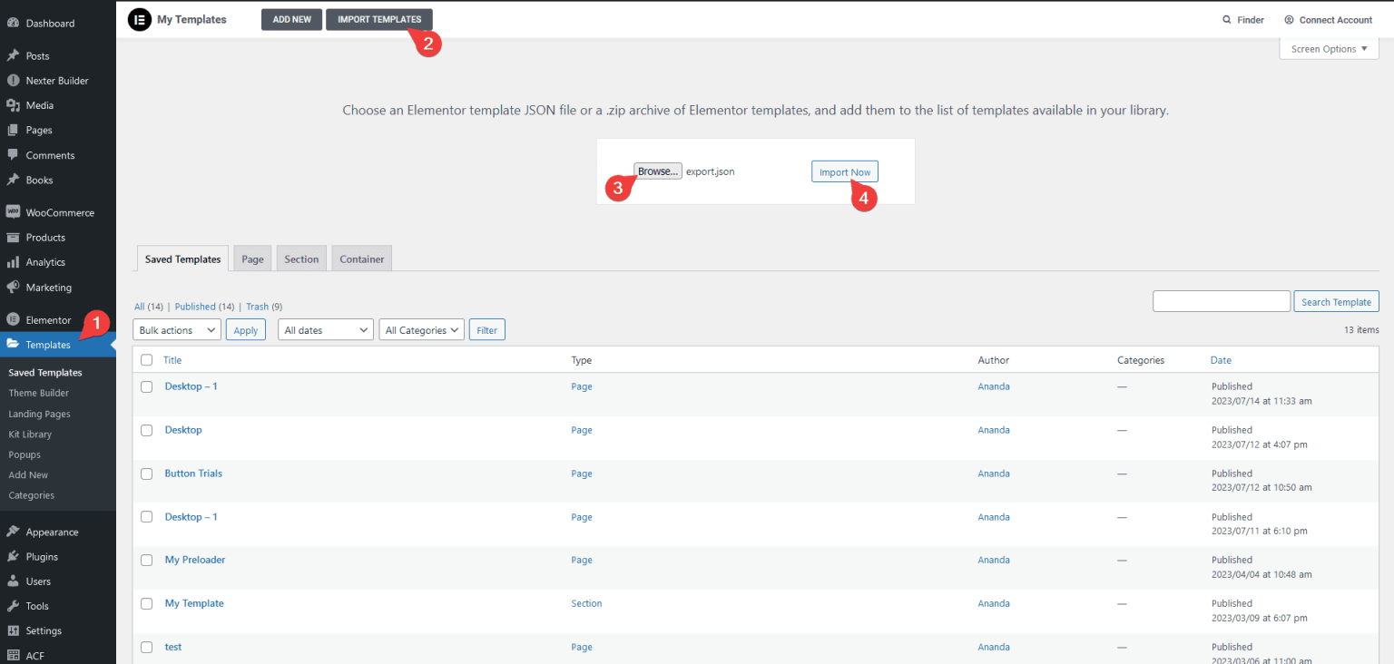Select the Analytics sidebar icon
The height and width of the screenshot is (664, 1394).
coord(15,262)
